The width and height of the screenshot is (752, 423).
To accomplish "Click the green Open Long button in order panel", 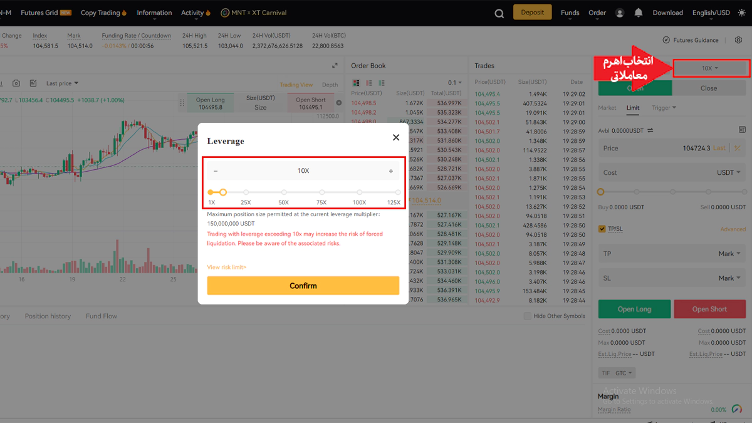I will point(634,309).
